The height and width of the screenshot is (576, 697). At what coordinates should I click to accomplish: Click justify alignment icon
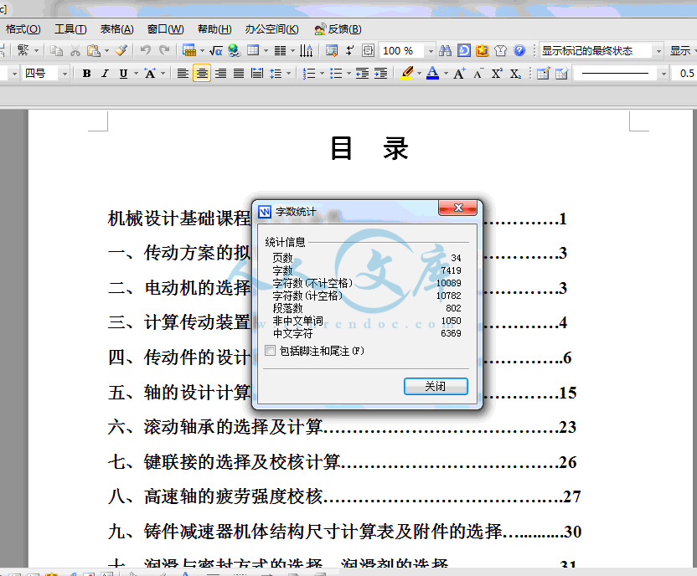coord(239,74)
